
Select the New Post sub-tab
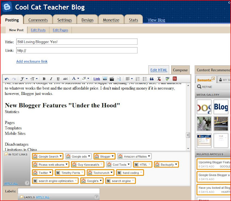click(x=16, y=30)
